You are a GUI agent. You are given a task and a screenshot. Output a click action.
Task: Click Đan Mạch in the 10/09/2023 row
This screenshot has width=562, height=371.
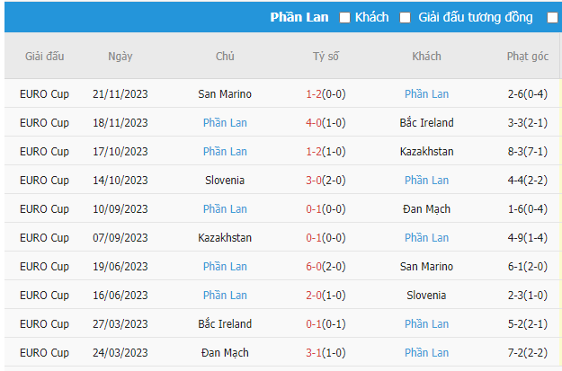(426, 209)
